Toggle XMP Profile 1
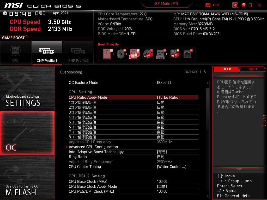Image resolution: width=267 pixels, height=200 pixels. [47, 53]
